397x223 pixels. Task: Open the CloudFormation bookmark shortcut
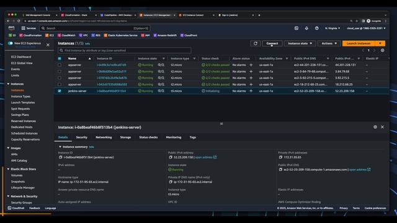[x=30, y=35]
